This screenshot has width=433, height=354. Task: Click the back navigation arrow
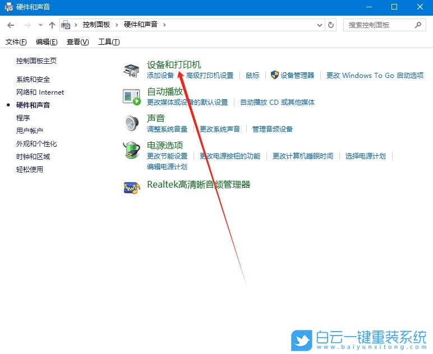(x=11, y=25)
